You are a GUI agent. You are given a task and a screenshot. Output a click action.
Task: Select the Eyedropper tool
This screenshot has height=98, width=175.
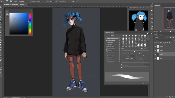point(1,20)
